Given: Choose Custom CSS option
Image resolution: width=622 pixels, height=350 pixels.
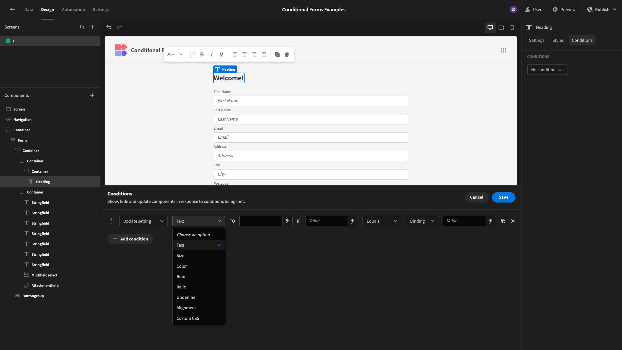Looking at the screenshot, I should pyautogui.click(x=199, y=318).
